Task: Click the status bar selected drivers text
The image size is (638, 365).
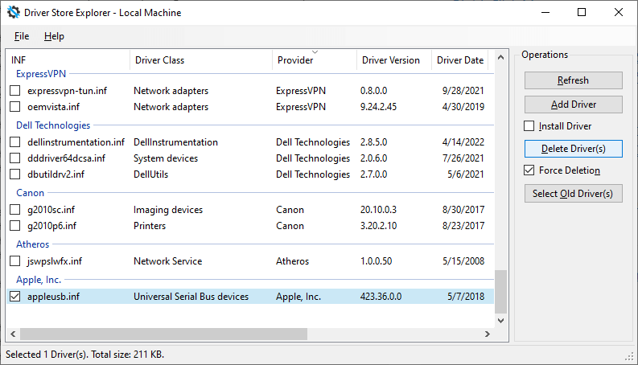Action: [84, 355]
